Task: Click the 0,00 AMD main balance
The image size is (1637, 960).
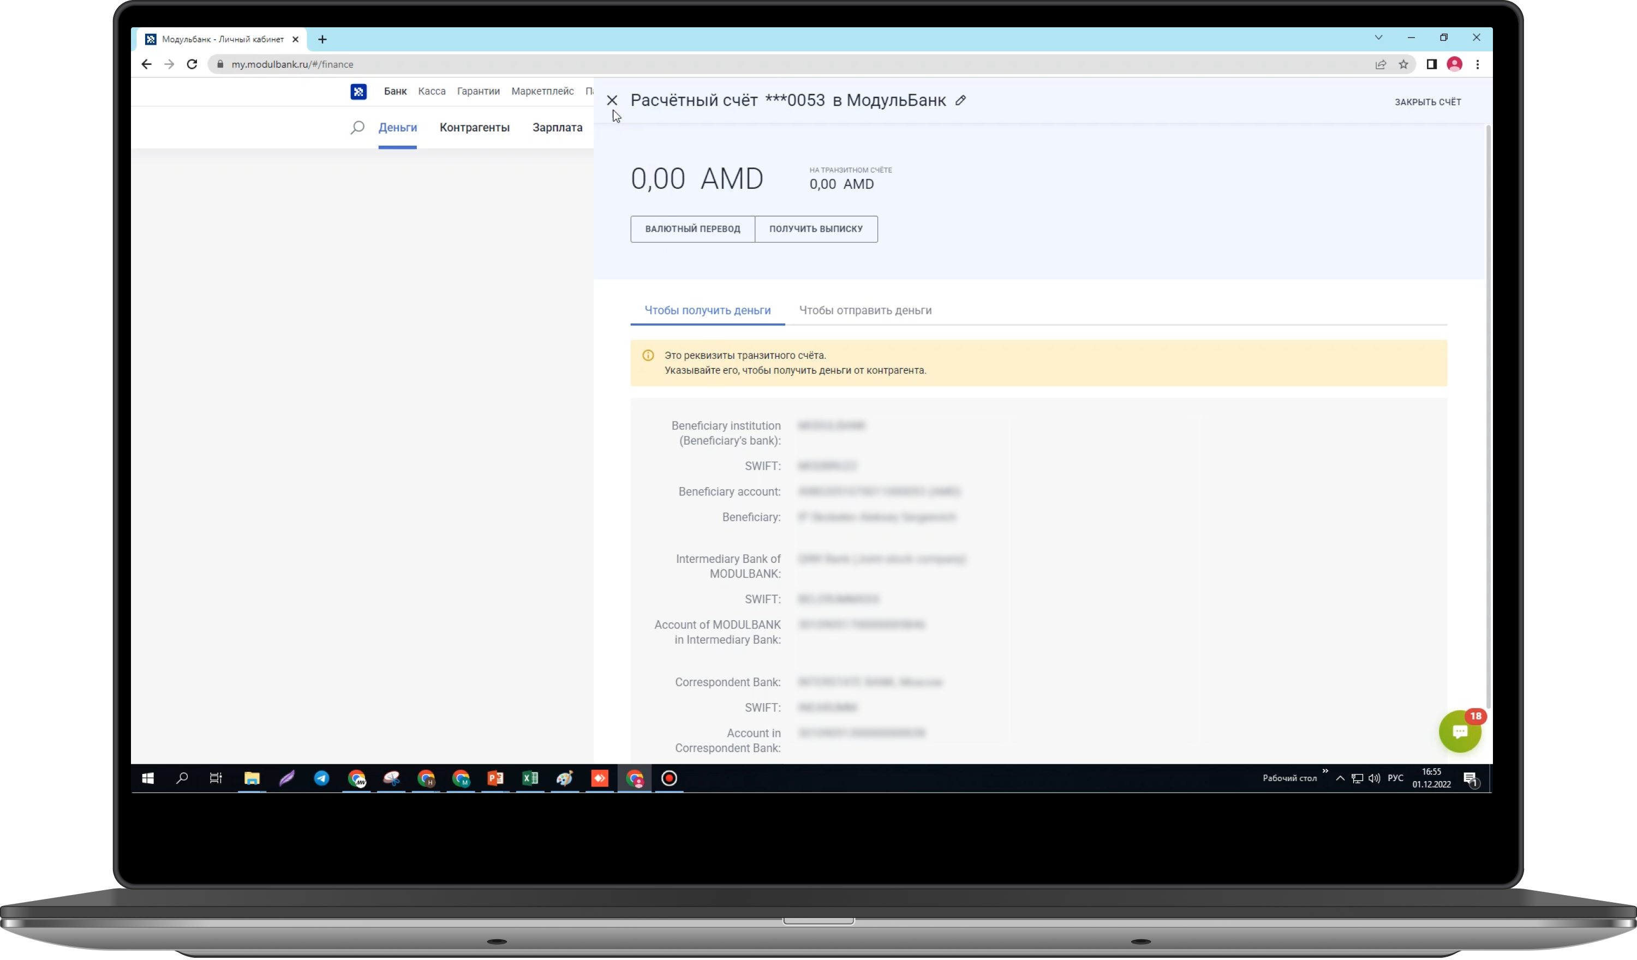Action: (697, 178)
